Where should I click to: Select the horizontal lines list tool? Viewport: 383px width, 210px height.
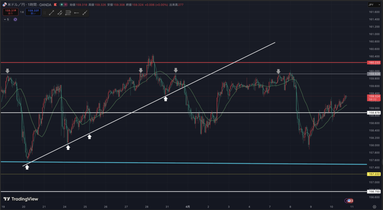point(68,13)
